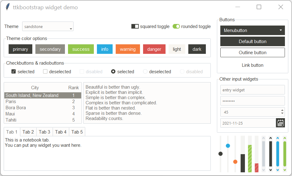This screenshot has width=292, height=176.
Task: Click the orange handle of the vertical slider
Action: coord(235,162)
